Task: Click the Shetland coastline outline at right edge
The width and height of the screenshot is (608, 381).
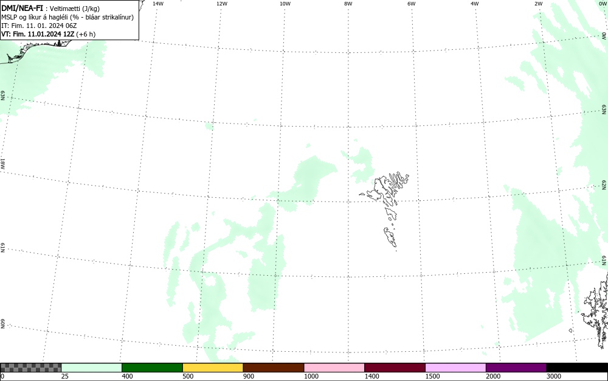Action: point(595,310)
